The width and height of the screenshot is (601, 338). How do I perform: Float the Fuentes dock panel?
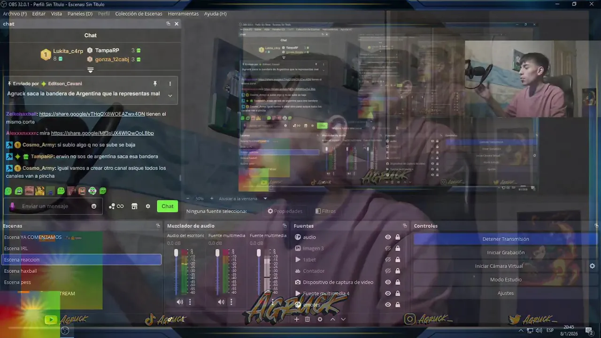pos(405,226)
